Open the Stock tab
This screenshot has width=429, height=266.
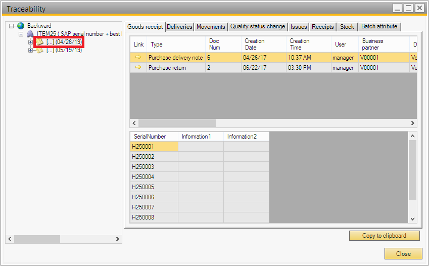pos(347,27)
